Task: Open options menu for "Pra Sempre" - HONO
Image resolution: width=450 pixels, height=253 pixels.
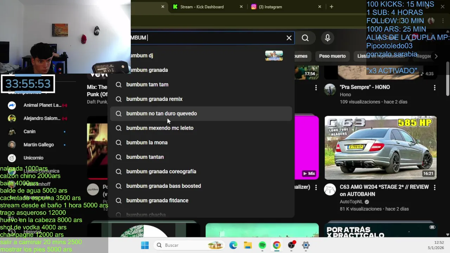Action: [435, 87]
